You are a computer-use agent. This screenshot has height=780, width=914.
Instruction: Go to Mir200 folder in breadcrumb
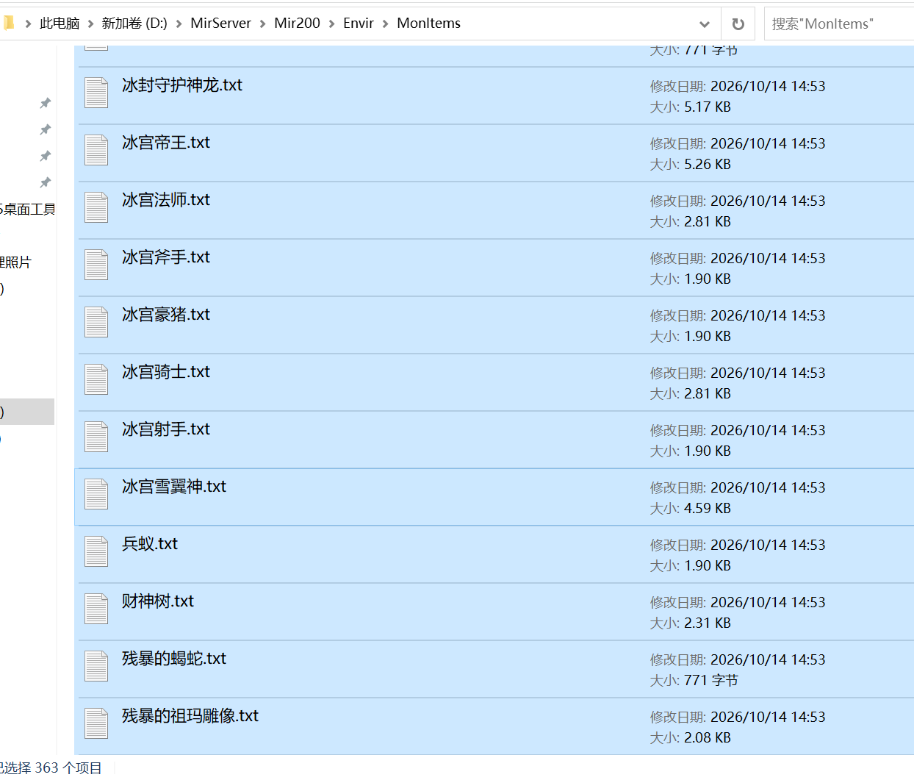[297, 24]
